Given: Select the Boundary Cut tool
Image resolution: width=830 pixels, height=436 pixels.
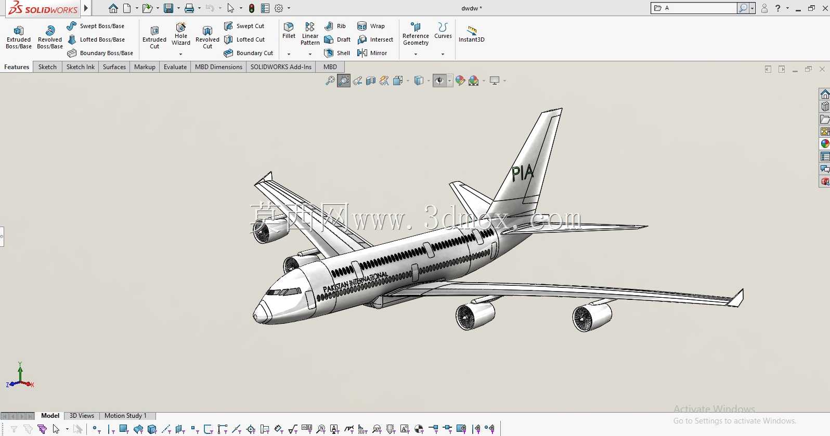Looking at the screenshot, I should pyautogui.click(x=249, y=53).
